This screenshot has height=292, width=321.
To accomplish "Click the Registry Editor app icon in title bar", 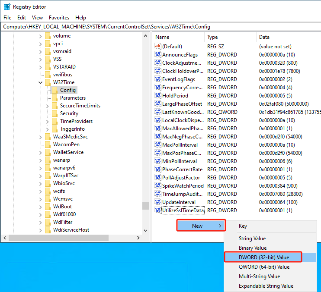I will (x=7, y=7).
